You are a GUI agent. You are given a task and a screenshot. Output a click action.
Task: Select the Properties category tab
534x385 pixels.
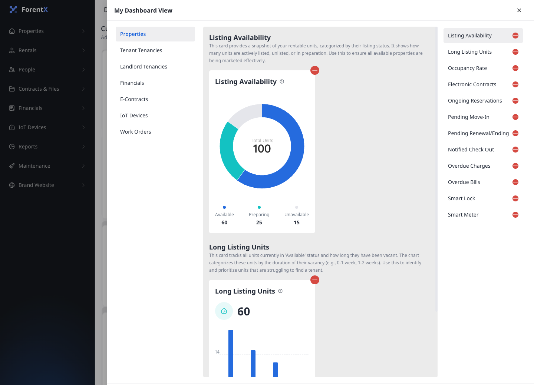point(155,34)
